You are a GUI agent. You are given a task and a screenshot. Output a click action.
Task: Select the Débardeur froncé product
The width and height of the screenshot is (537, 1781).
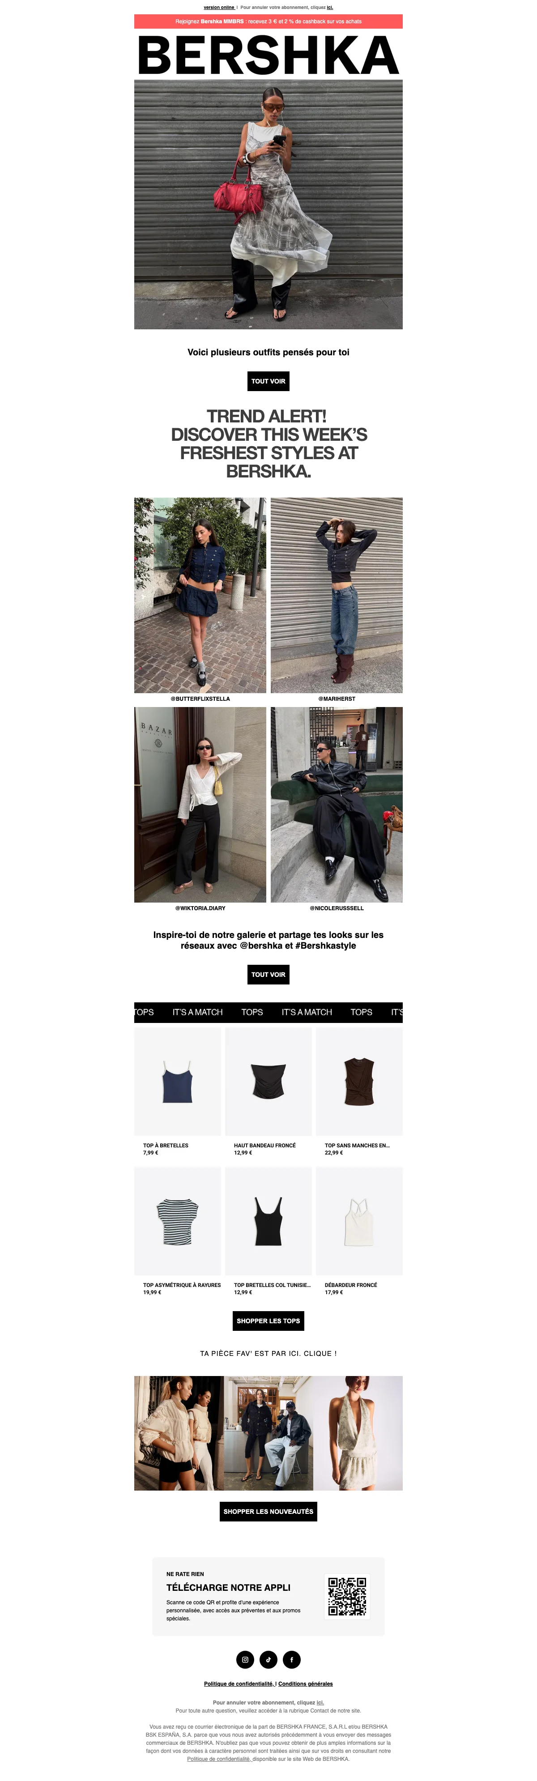pos(359,1231)
